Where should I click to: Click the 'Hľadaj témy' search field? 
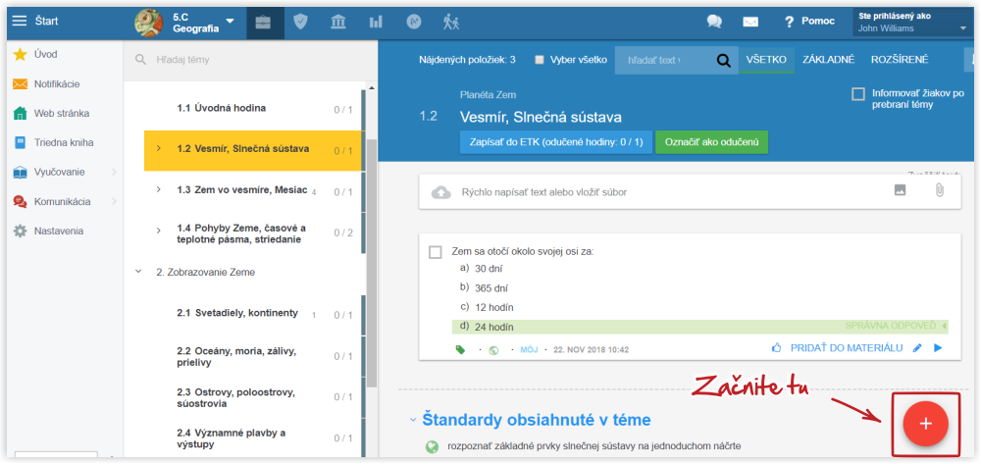(x=245, y=60)
